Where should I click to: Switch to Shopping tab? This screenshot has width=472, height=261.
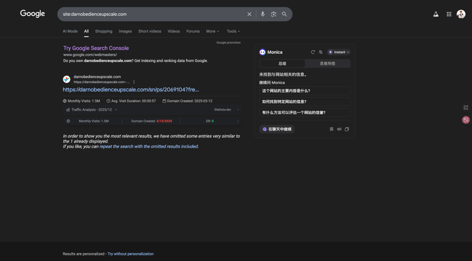coord(104,31)
